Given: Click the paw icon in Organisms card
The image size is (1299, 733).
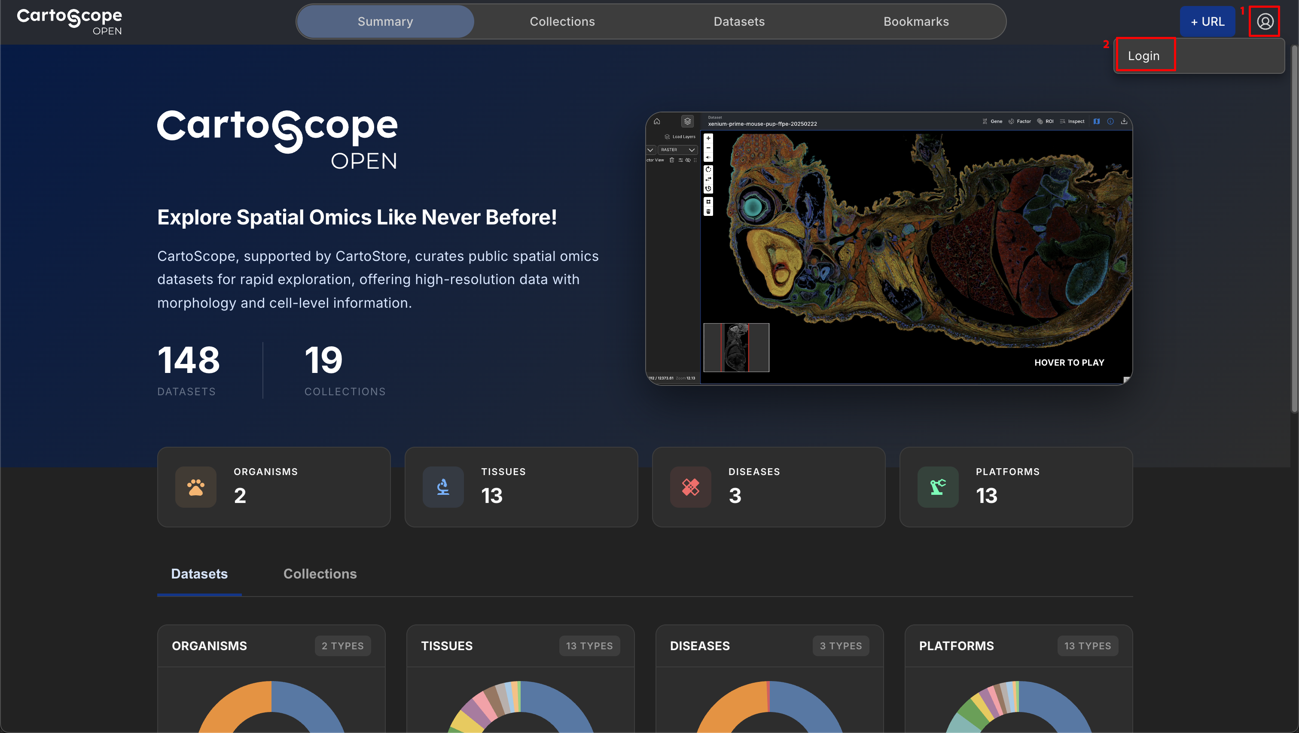Looking at the screenshot, I should [x=195, y=487].
